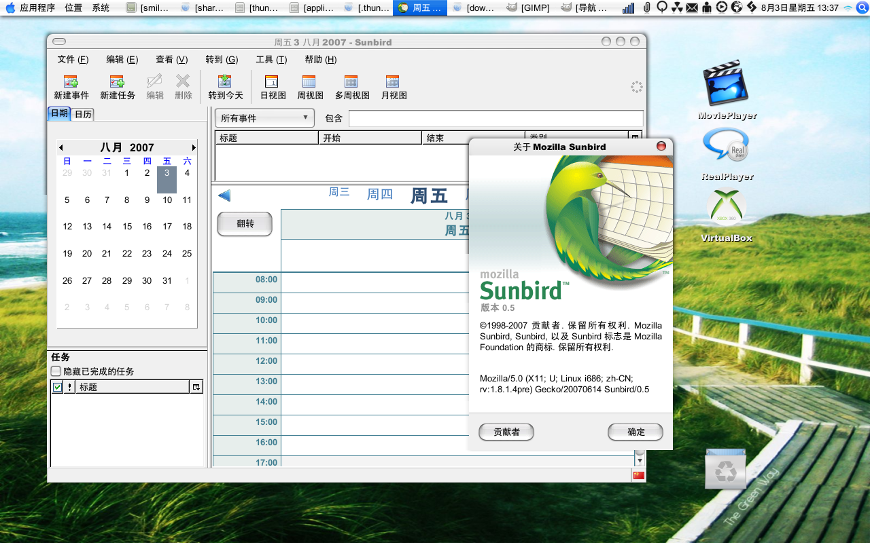The image size is (870, 543).
Task: Click Spotlight search icon in top panel
Action: (x=863, y=7)
